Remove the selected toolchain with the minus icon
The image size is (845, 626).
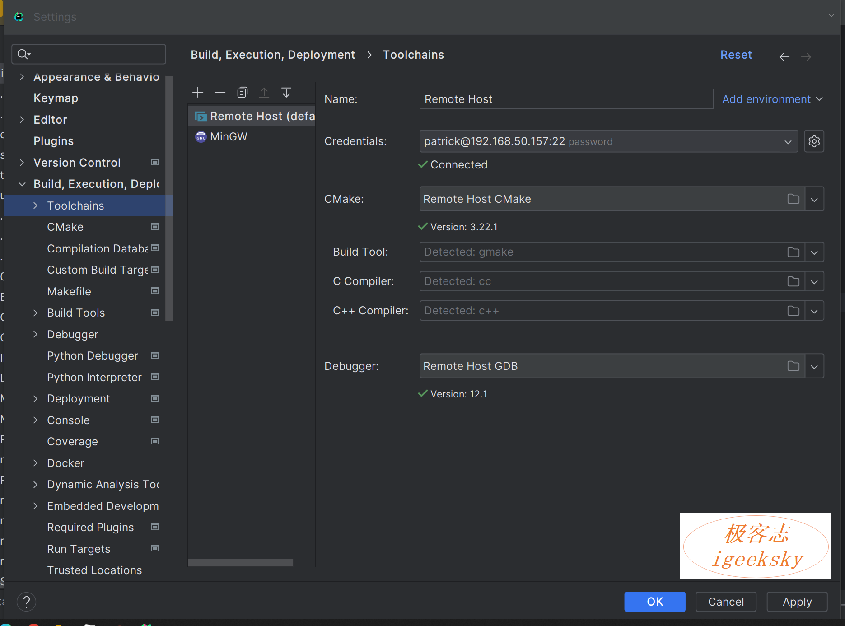(220, 93)
